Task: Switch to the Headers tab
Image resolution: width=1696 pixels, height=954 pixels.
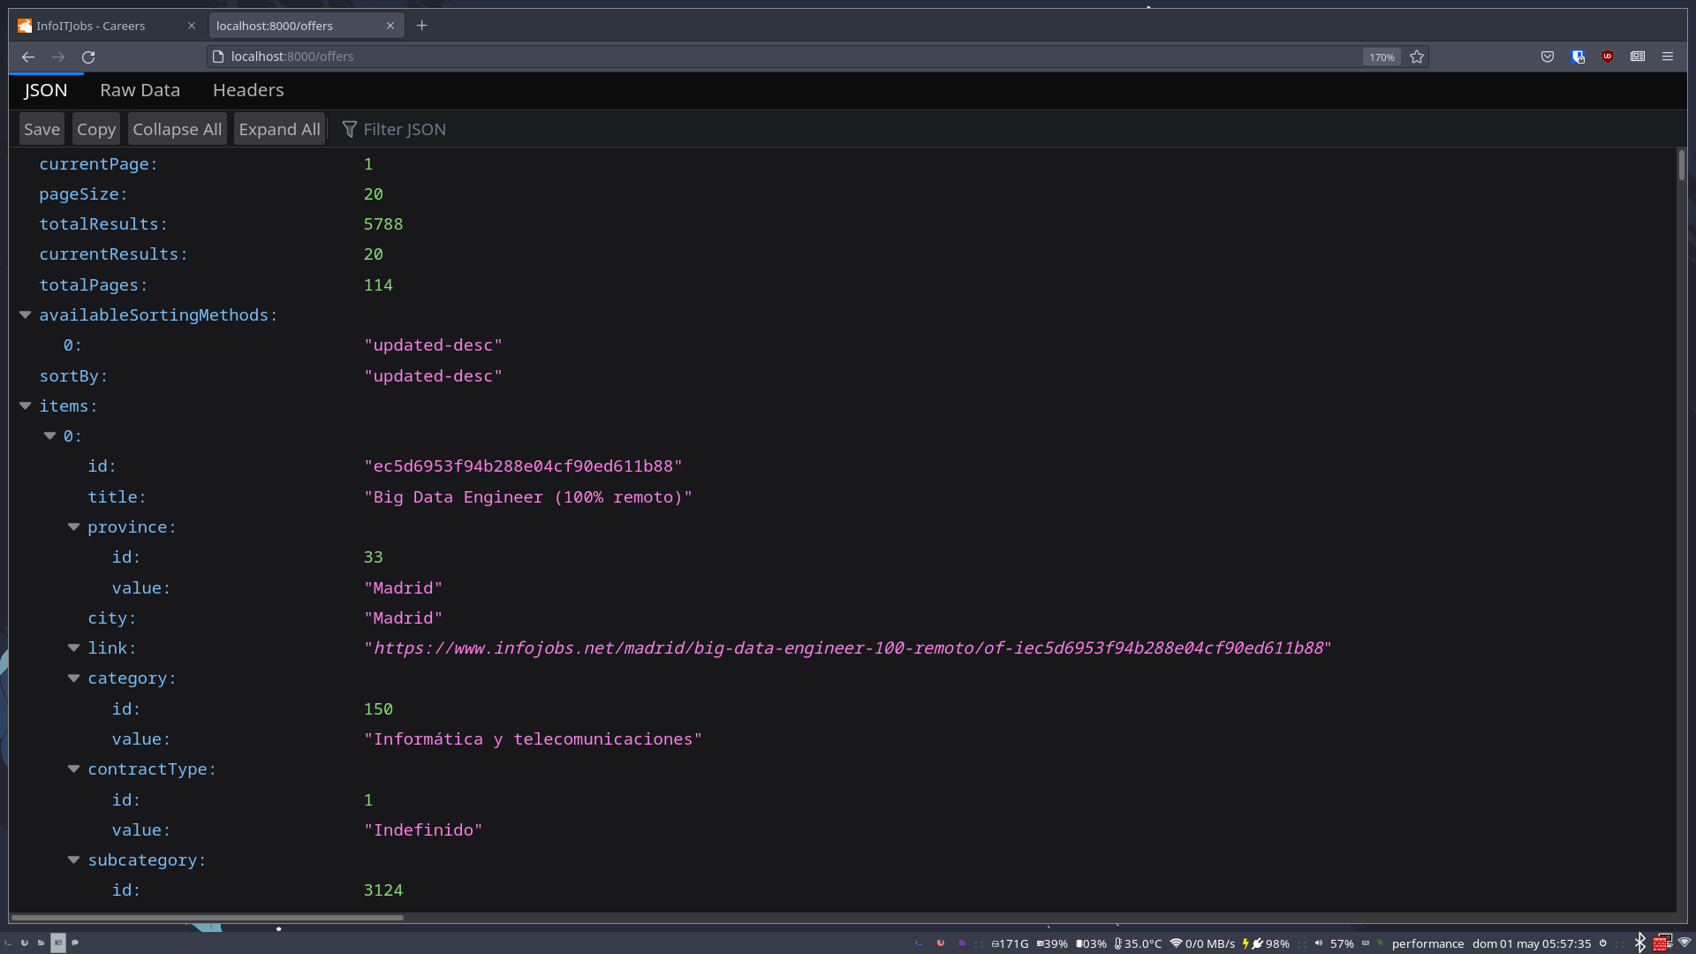Action: pyautogui.click(x=248, y=90)
